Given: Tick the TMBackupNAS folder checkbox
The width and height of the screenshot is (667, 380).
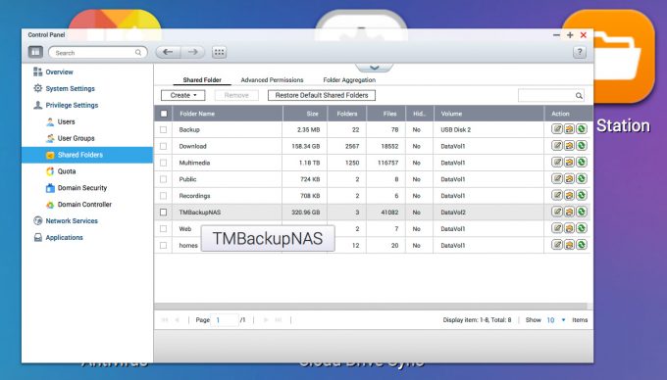Looking at the screenshot, I should point(164,213).
